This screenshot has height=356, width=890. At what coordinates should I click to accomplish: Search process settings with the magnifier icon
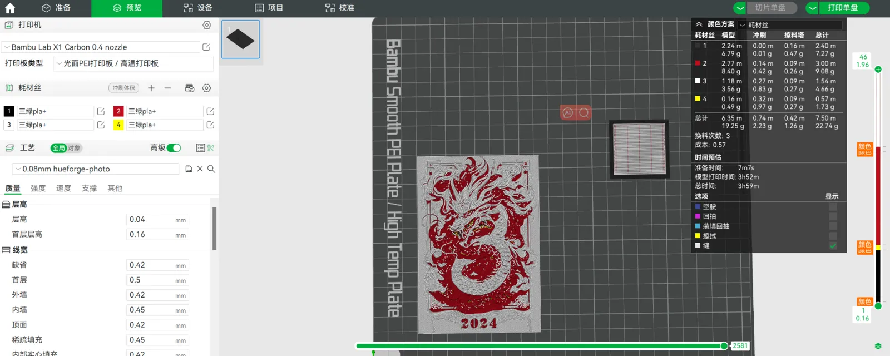coord(211,169)
